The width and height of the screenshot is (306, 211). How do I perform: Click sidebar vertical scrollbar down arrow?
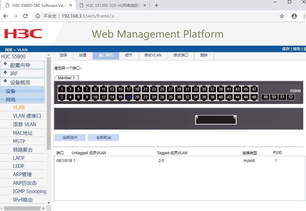49,203
